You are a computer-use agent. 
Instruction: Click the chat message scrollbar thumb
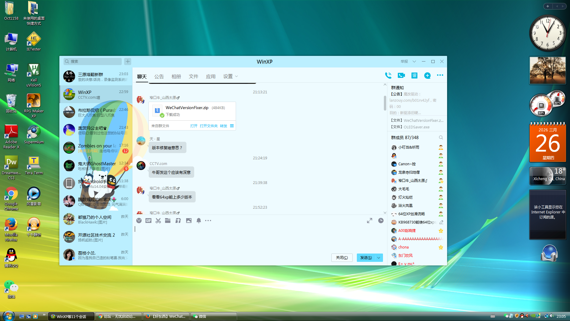tap(385, 103)
